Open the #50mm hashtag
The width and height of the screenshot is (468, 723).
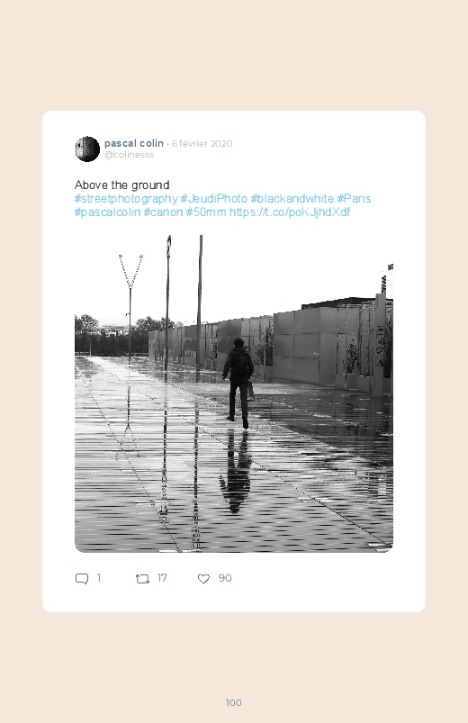tap(205, 212)
